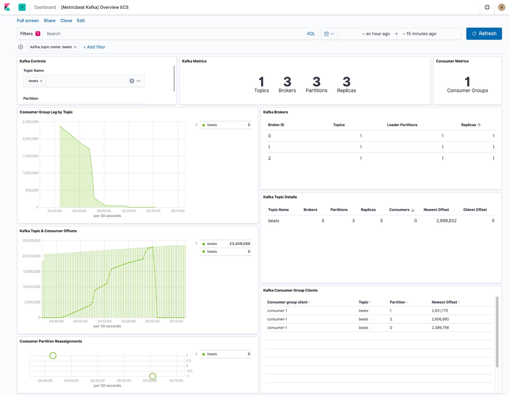This screenshot has width=509, height=396.
Task: Sort consumer clients by Topic column arrows
Action: coord(370,302)
